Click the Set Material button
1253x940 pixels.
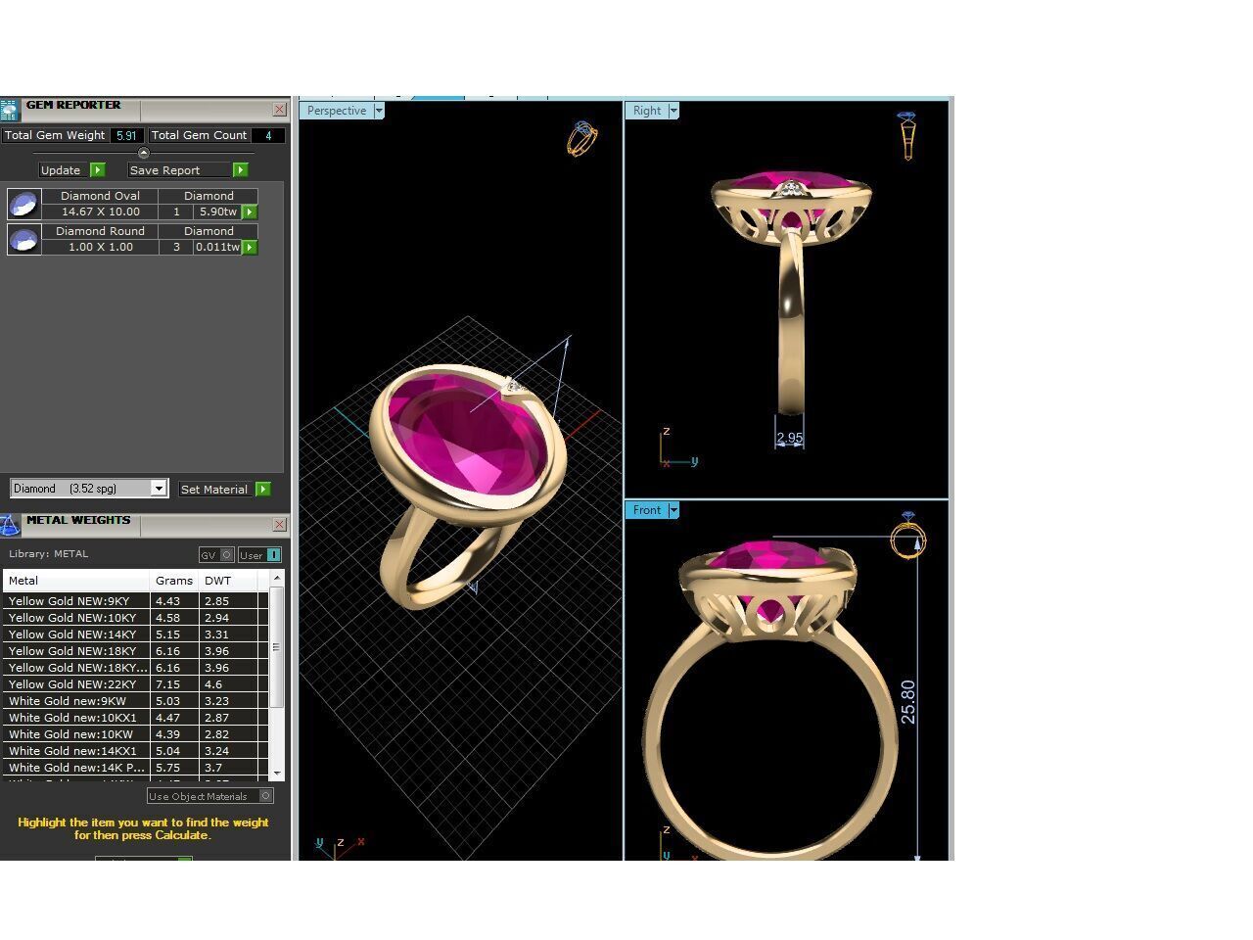pyautogui.click(x=214, y=489)
